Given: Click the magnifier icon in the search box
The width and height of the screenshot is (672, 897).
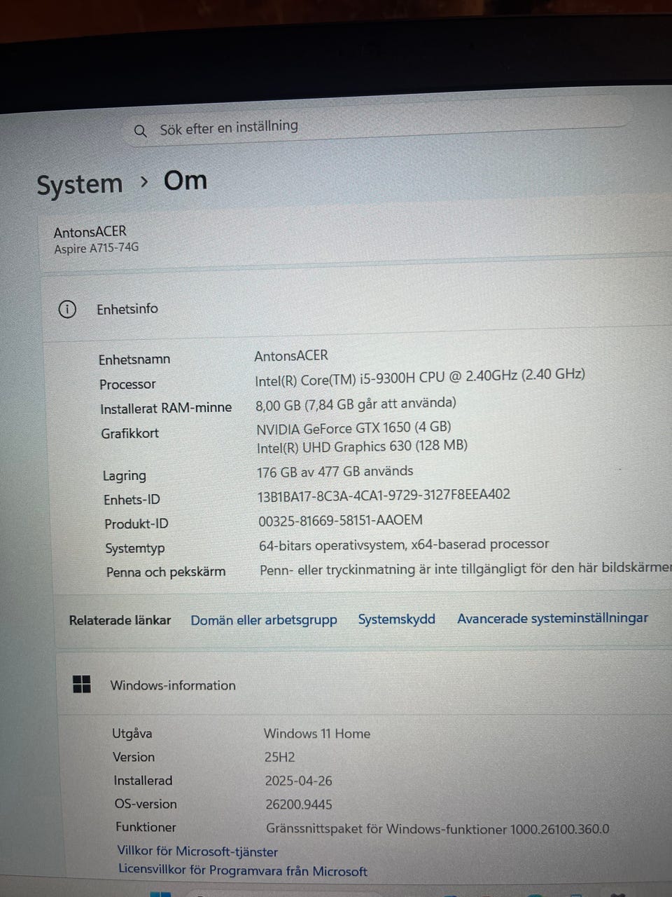Looking at the screenshot, I should pyautogui.click(x=140, y=131).
